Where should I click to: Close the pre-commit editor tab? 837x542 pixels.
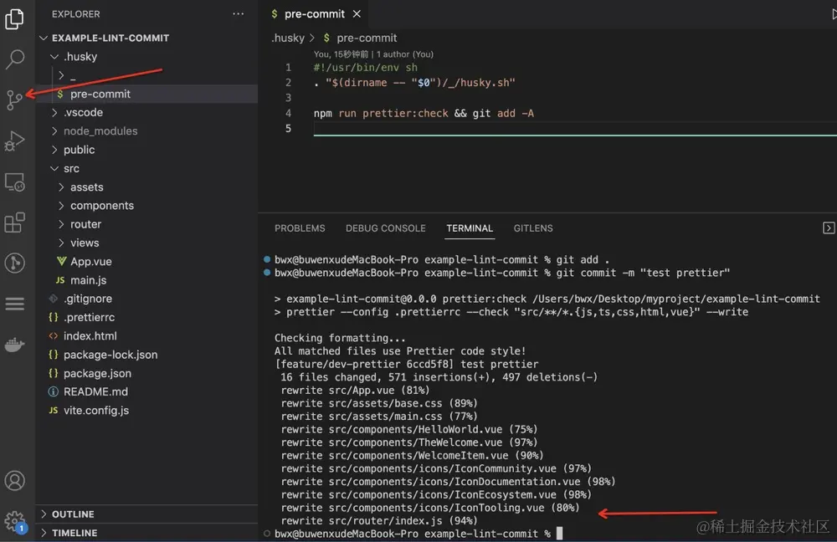[x=357, y=14]
